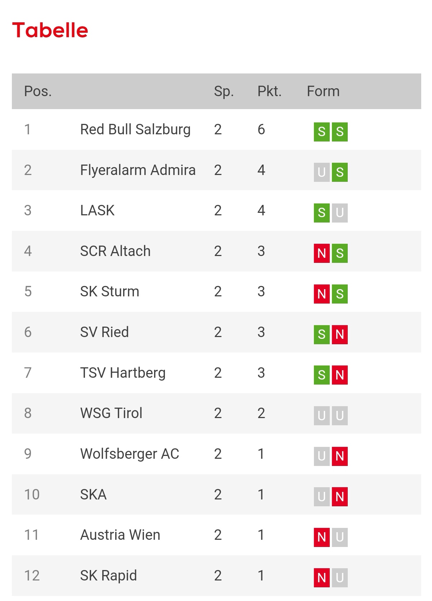Click LASK's green S form badge
The height and width of the screenshot is (601, 432).
322,213
